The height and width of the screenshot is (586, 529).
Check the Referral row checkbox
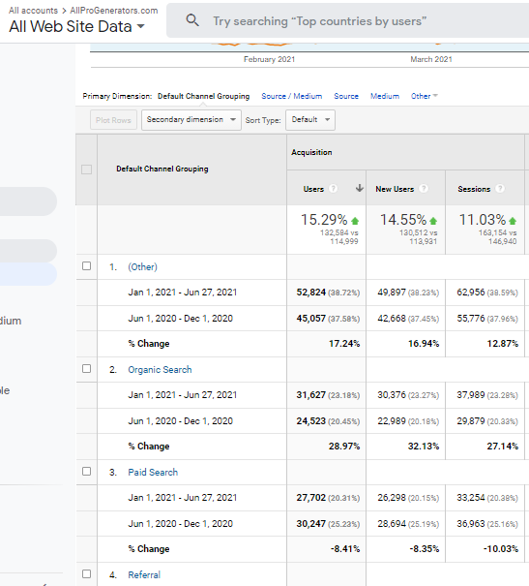click(86, 573)
